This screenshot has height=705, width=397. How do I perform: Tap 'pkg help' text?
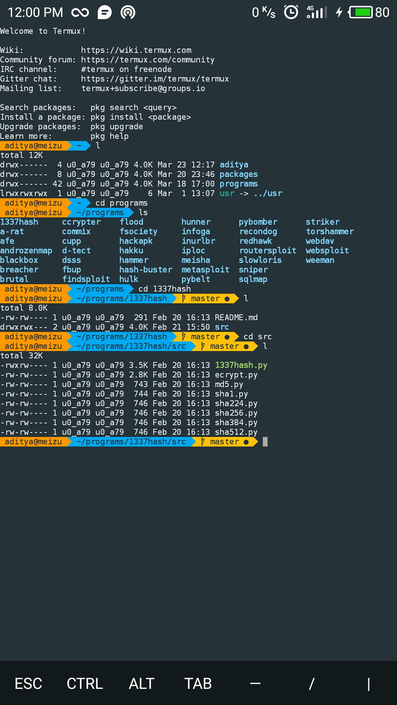click(x=110, y=136)
